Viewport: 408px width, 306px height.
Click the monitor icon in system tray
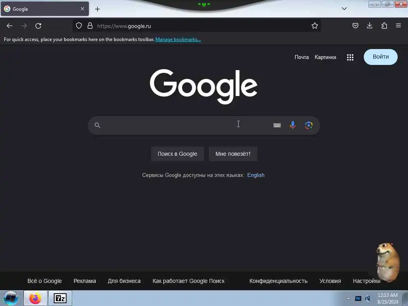tap(358, 298)
